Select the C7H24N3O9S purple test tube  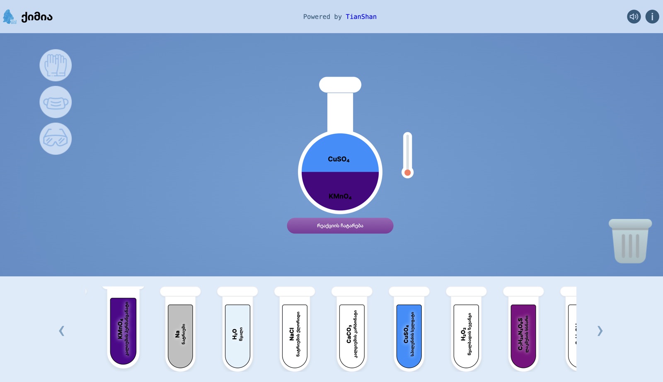(x=523, y=329)
